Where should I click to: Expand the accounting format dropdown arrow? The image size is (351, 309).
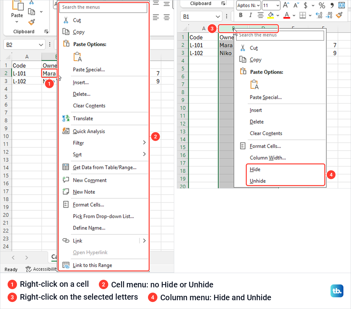(313, 5)
